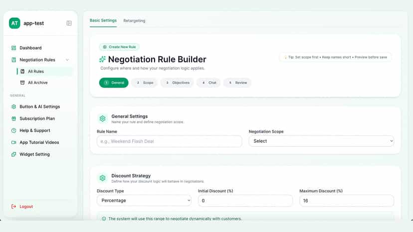The width and height of the screenshot is (413, 232).
Task: Open App Tutorial Videos
Action: (x=40, y=142)
